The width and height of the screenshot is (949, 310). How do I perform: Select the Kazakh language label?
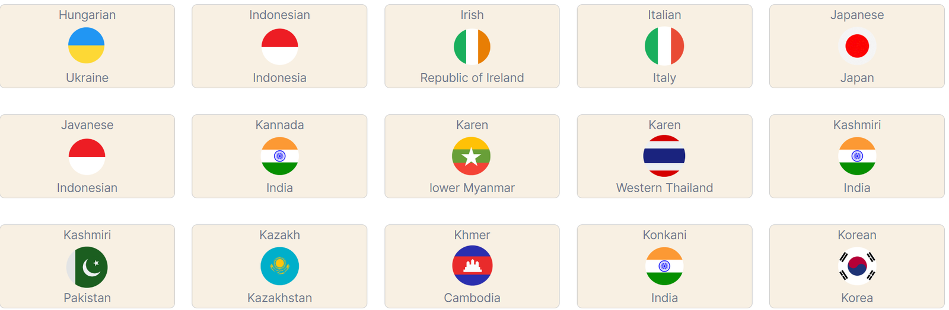[279, 235]
